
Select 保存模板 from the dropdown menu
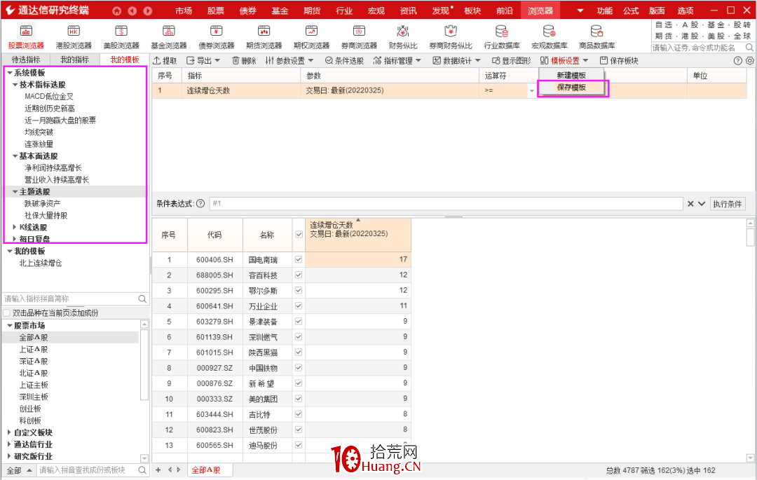tap(571, 88)
